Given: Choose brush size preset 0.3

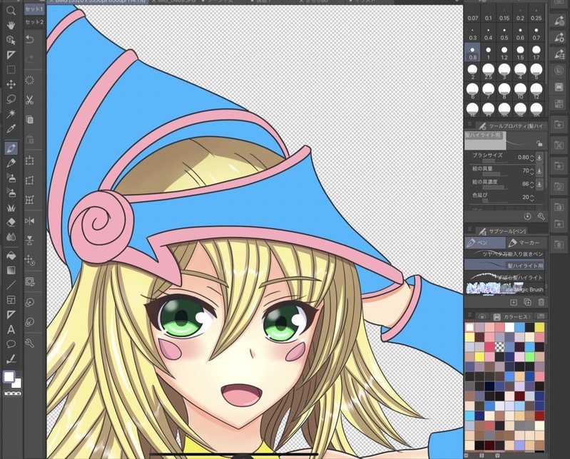Looking at the screenshot, I should (x=472, y=33).
